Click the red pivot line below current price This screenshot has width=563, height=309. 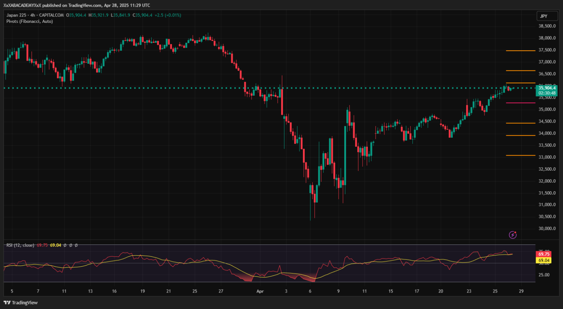click(520, 103)
